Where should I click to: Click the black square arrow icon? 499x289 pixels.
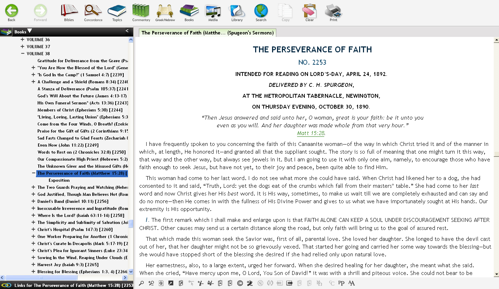point(171,283)
